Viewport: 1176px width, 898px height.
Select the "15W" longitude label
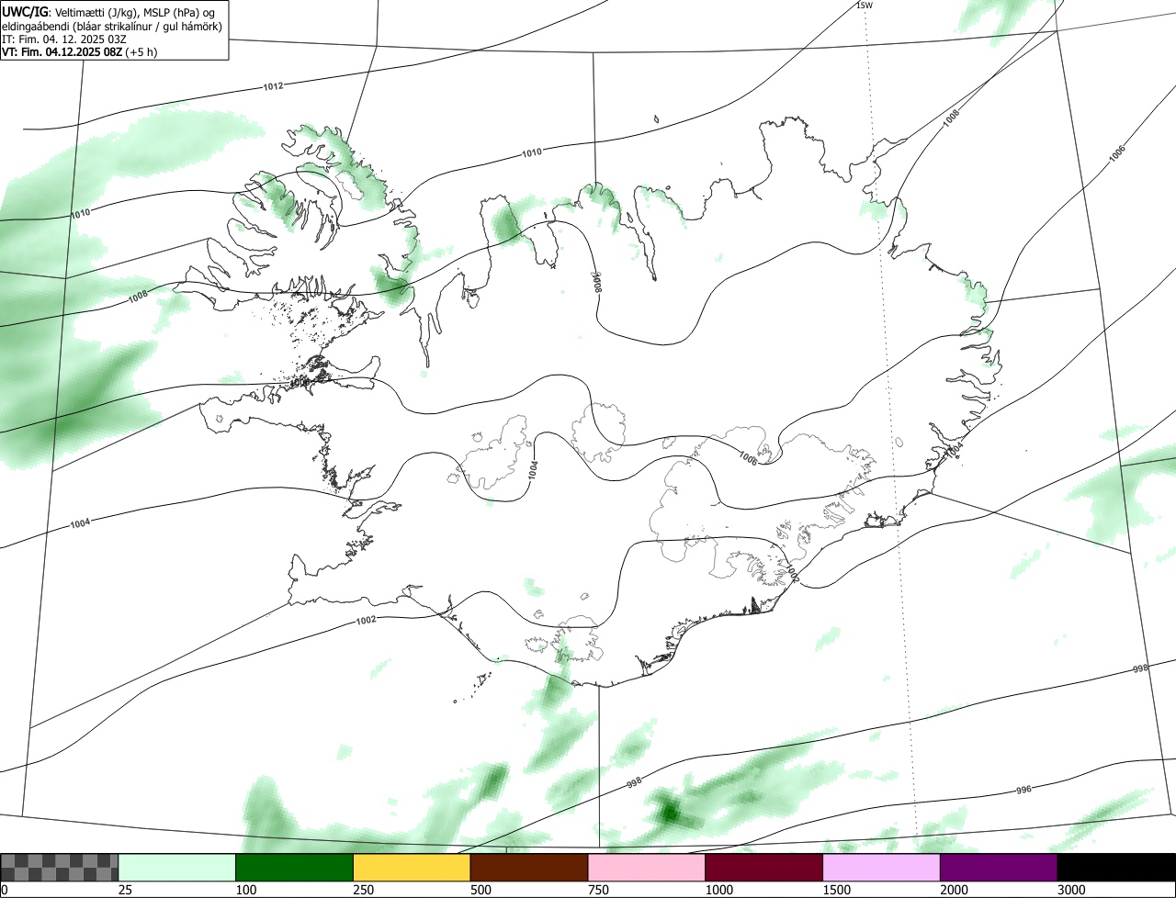coord(864,5)
